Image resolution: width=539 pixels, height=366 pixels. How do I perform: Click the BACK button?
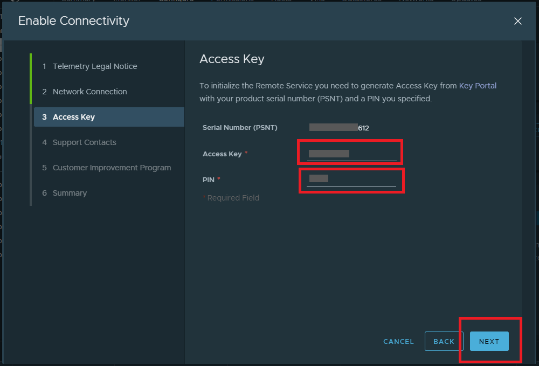(x=444, y=341)
